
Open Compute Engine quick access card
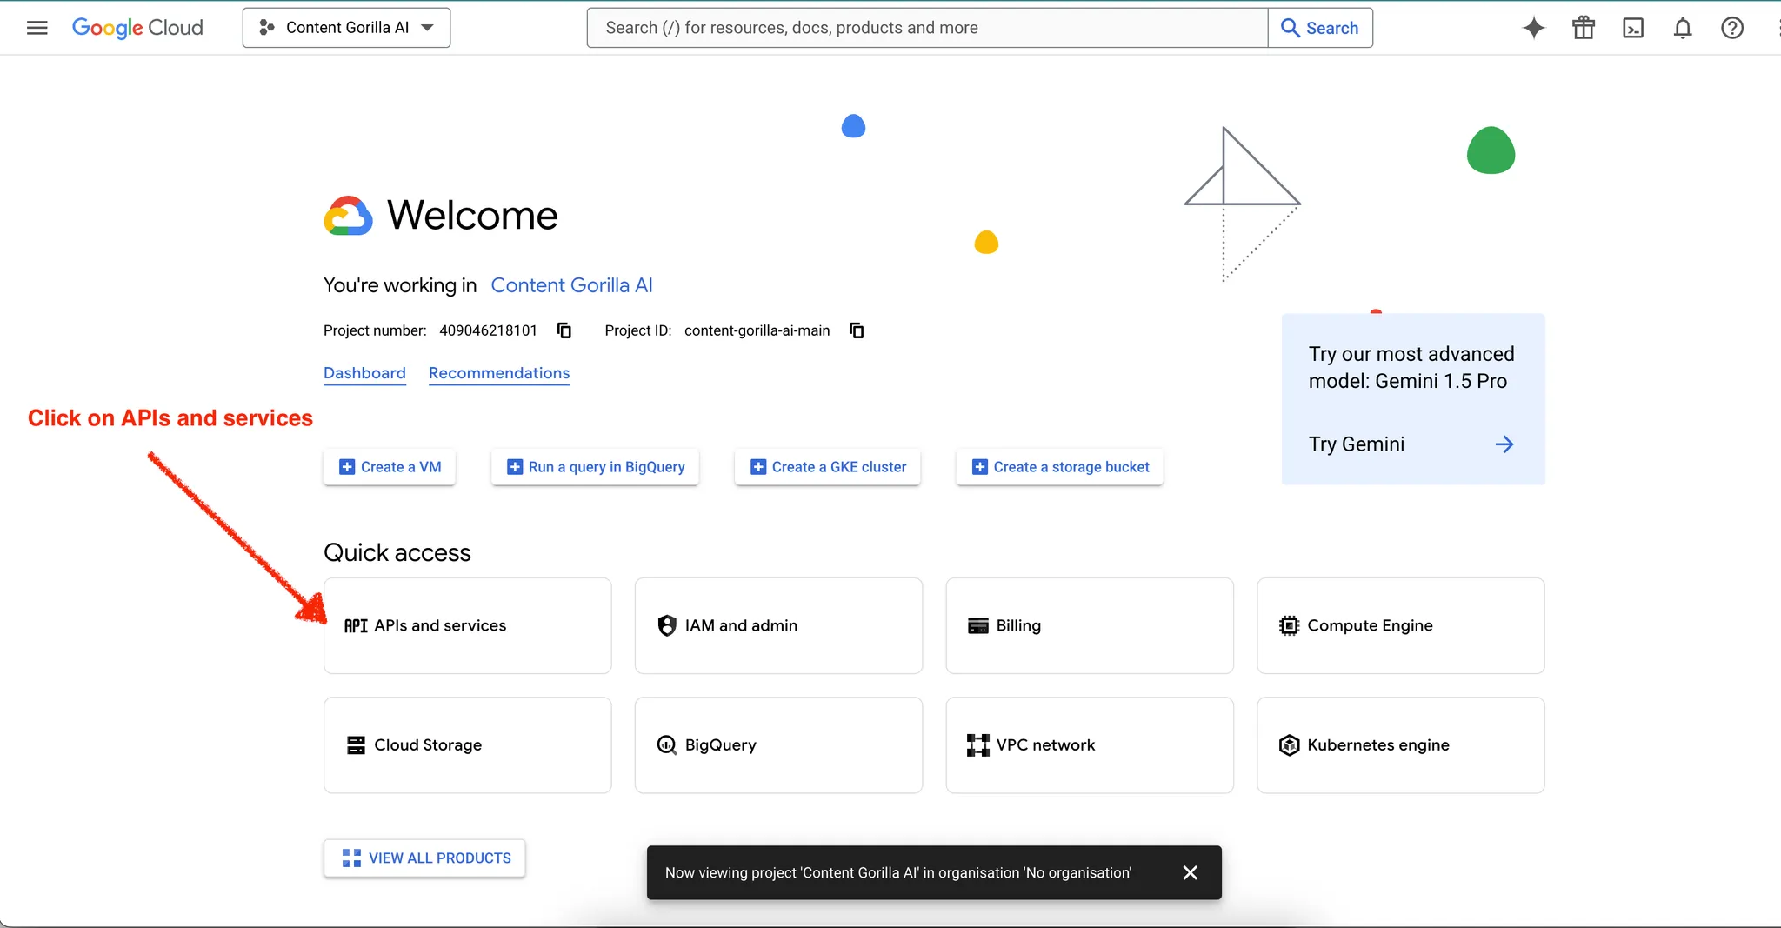(x=1401, y=625)
